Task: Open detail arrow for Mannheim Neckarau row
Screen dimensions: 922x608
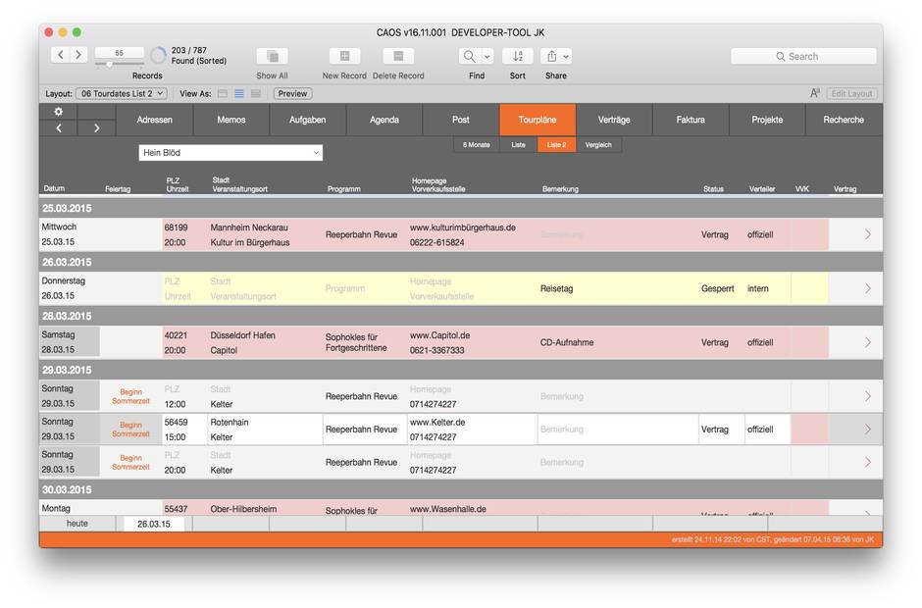Action: tap(868, 234)
